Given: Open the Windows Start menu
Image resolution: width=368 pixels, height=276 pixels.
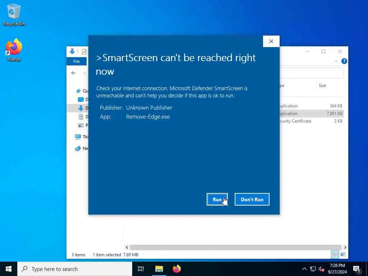Looking at the screenshot, I should [x=9, y=269].
